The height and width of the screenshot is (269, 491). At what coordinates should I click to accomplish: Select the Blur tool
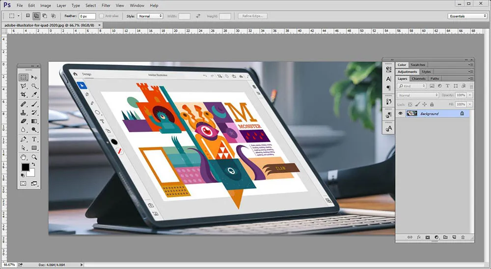point(23,129)
